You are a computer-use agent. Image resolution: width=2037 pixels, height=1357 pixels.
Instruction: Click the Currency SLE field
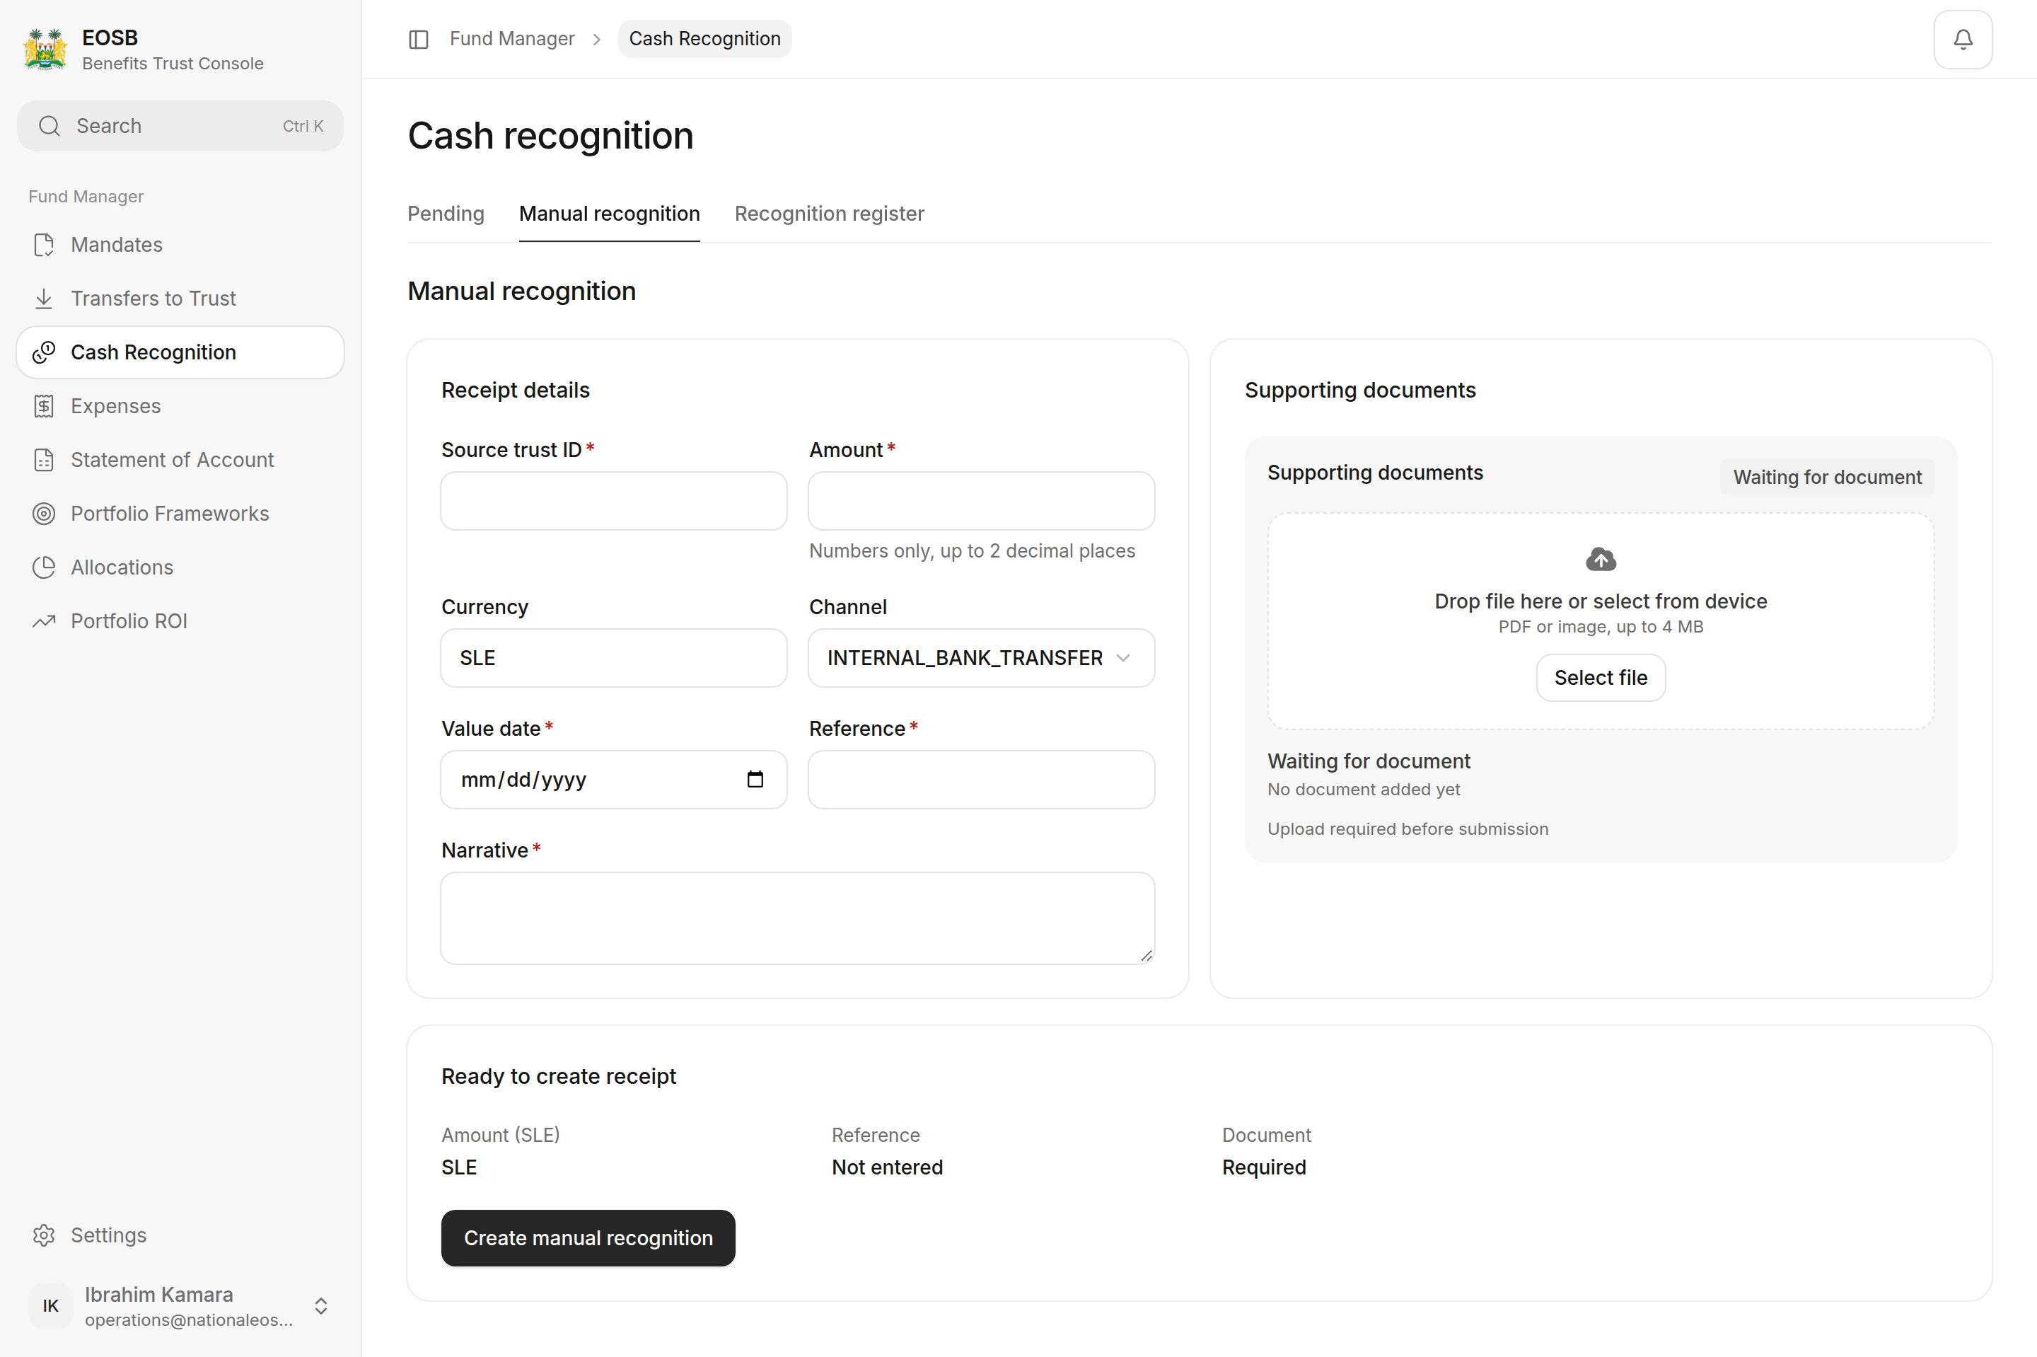[x=613, y=658]
